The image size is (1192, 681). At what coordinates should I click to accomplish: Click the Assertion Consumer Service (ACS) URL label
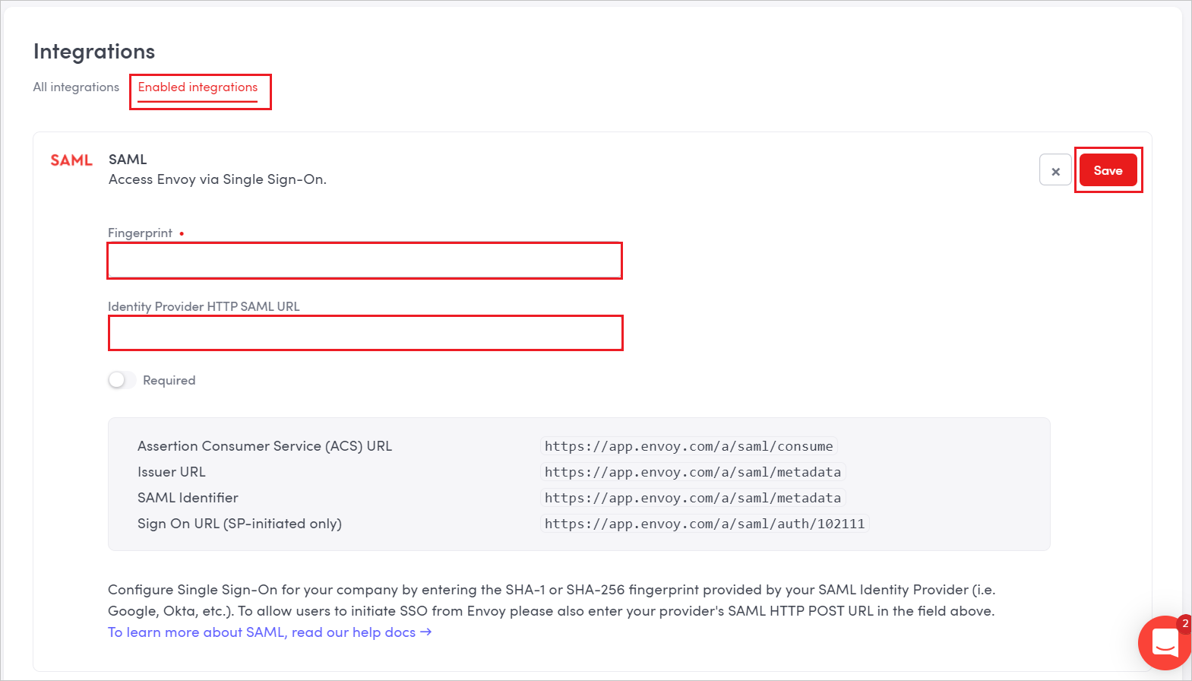point(264,446)
